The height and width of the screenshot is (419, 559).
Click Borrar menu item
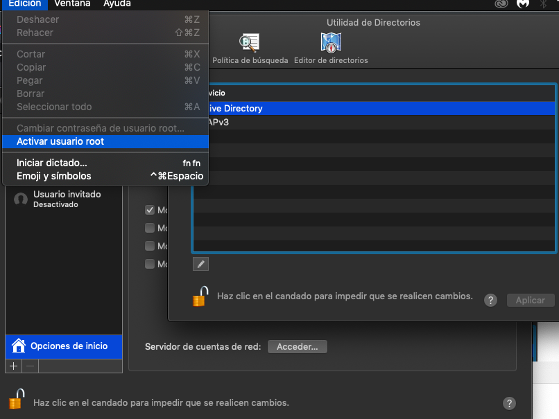point(105,93)
